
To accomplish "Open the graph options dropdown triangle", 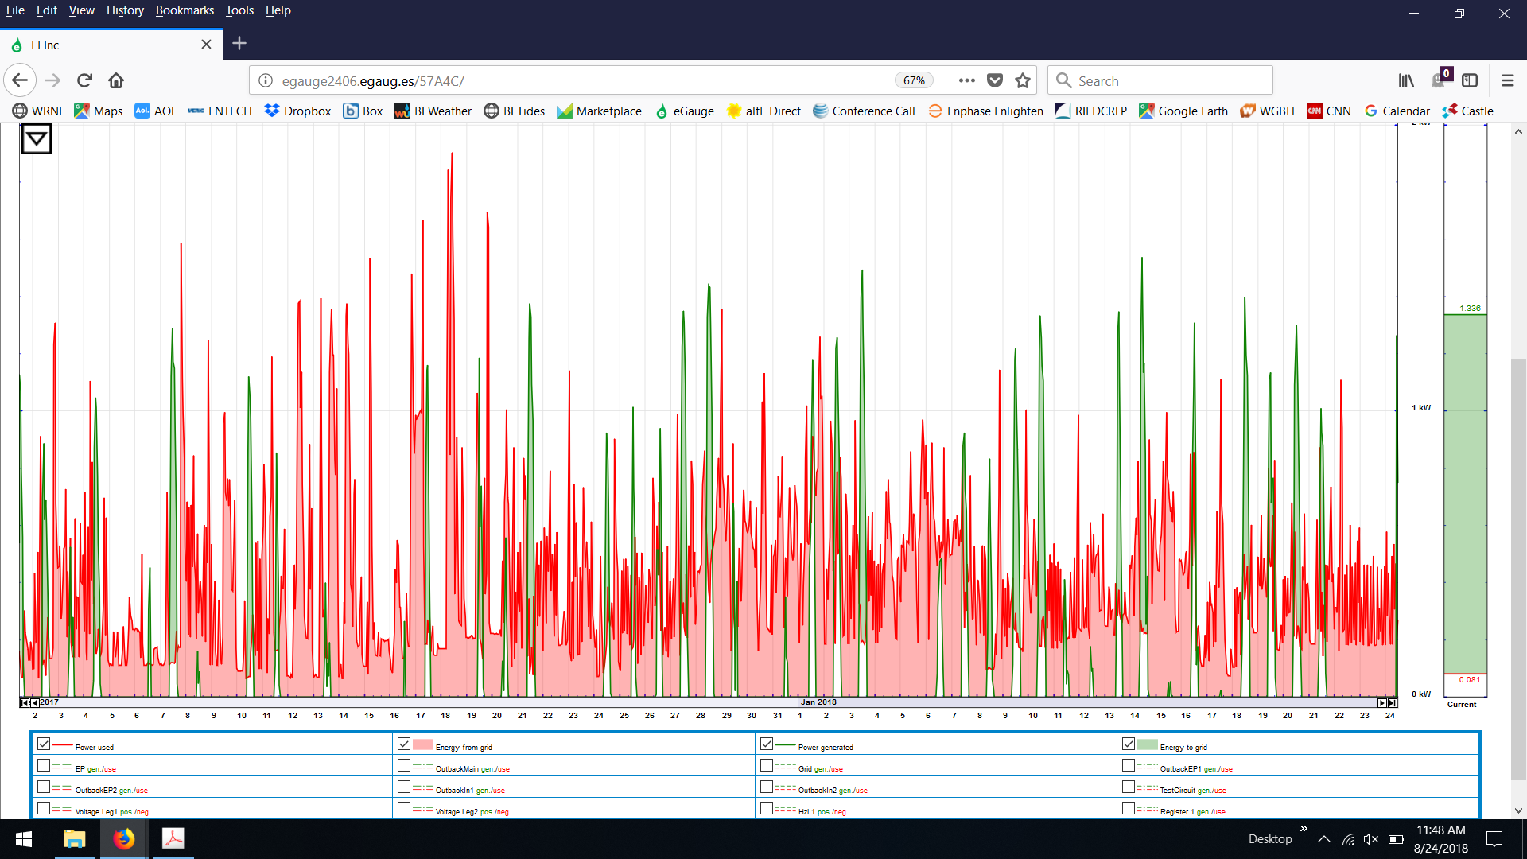I will tap(36, 140).
